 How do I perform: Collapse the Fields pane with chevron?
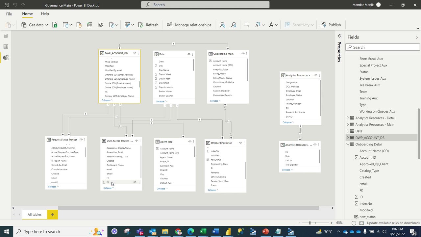click(417, 37)
